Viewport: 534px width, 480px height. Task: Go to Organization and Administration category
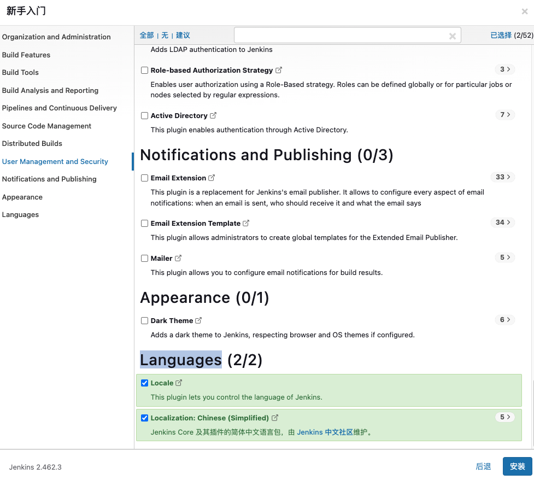pyautogui.click(x=56, y=37)
